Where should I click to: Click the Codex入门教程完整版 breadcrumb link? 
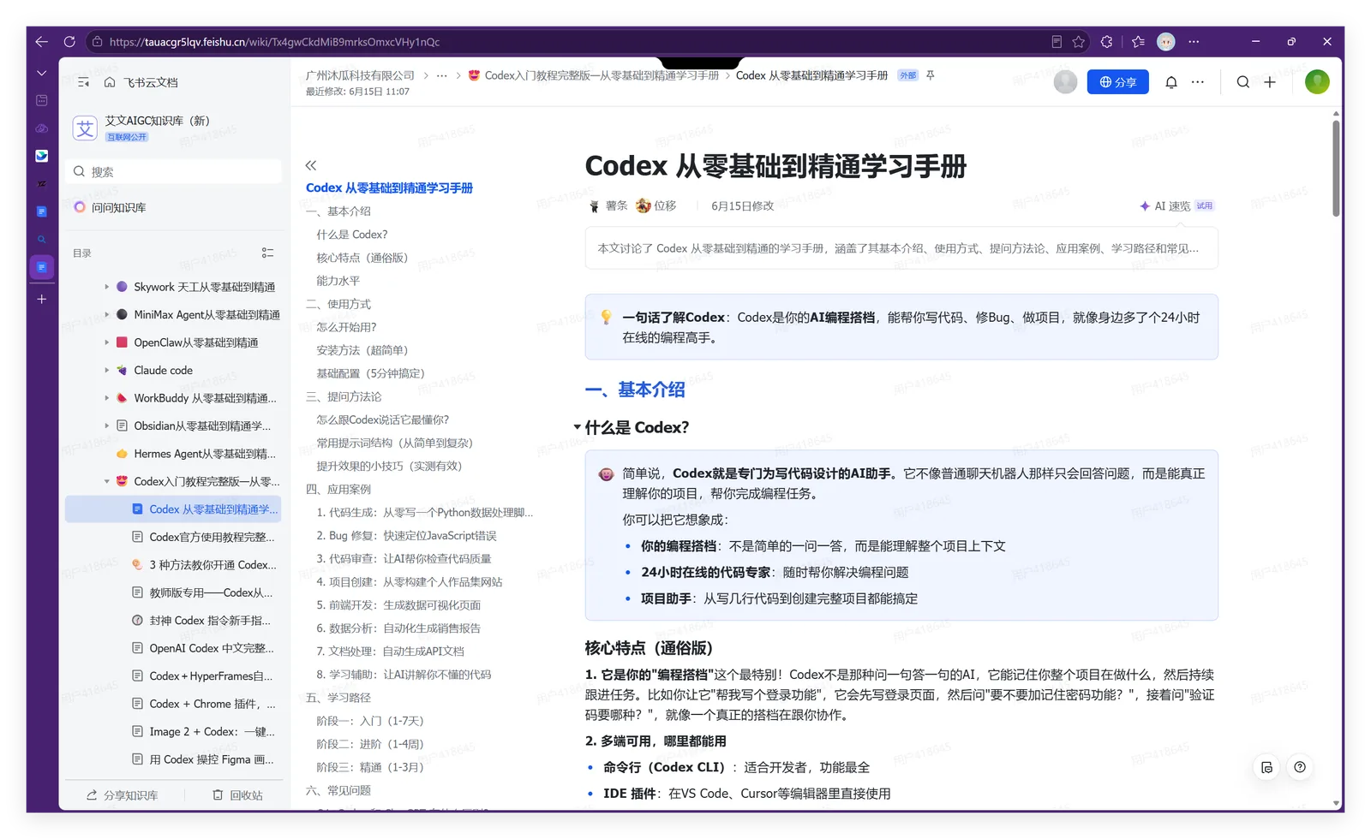pos(595,75)
